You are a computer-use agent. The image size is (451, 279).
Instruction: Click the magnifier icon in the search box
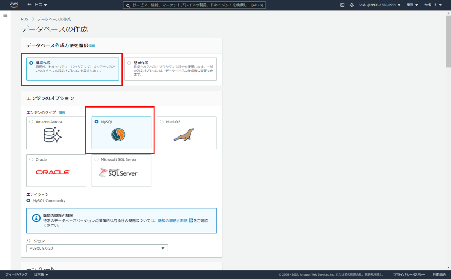(128, 5)
